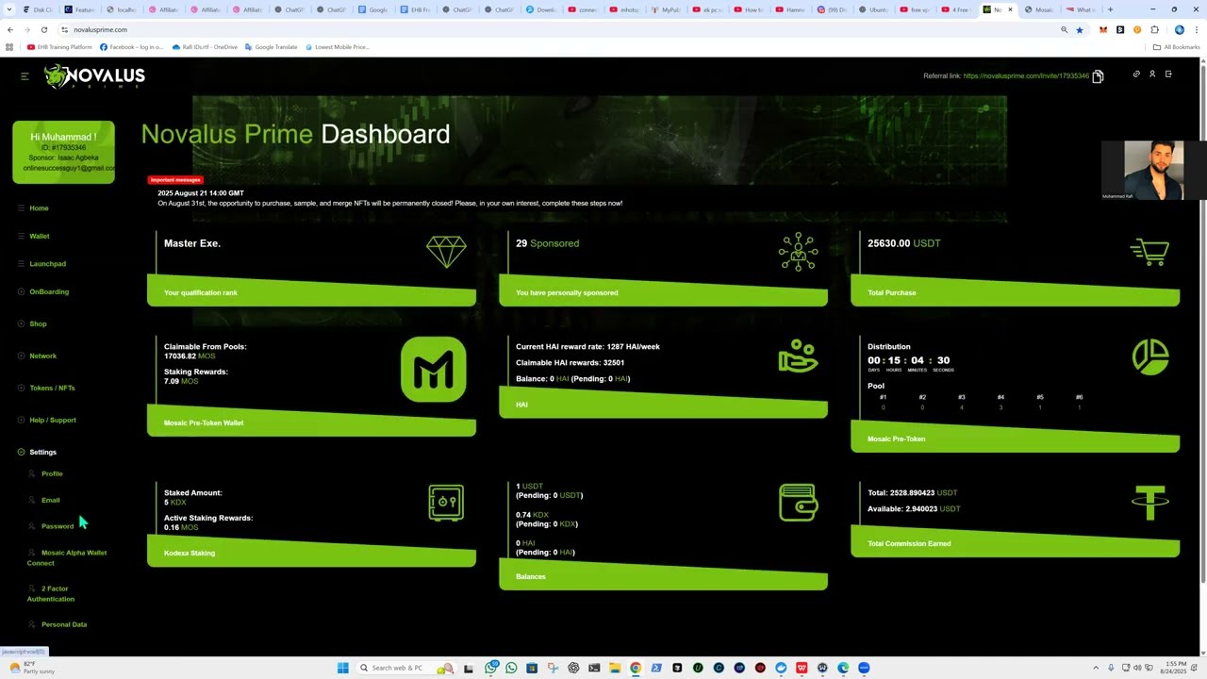Image resolution: width=1207 pixels, height=679 pixels.
Task: Open 2 Factor Authentication setting
Action: pyautogui.click(x=51, y=593)
